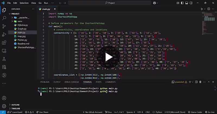Show additional activity bar views
The width and height of the screenshot is (217, 114).
4,83
